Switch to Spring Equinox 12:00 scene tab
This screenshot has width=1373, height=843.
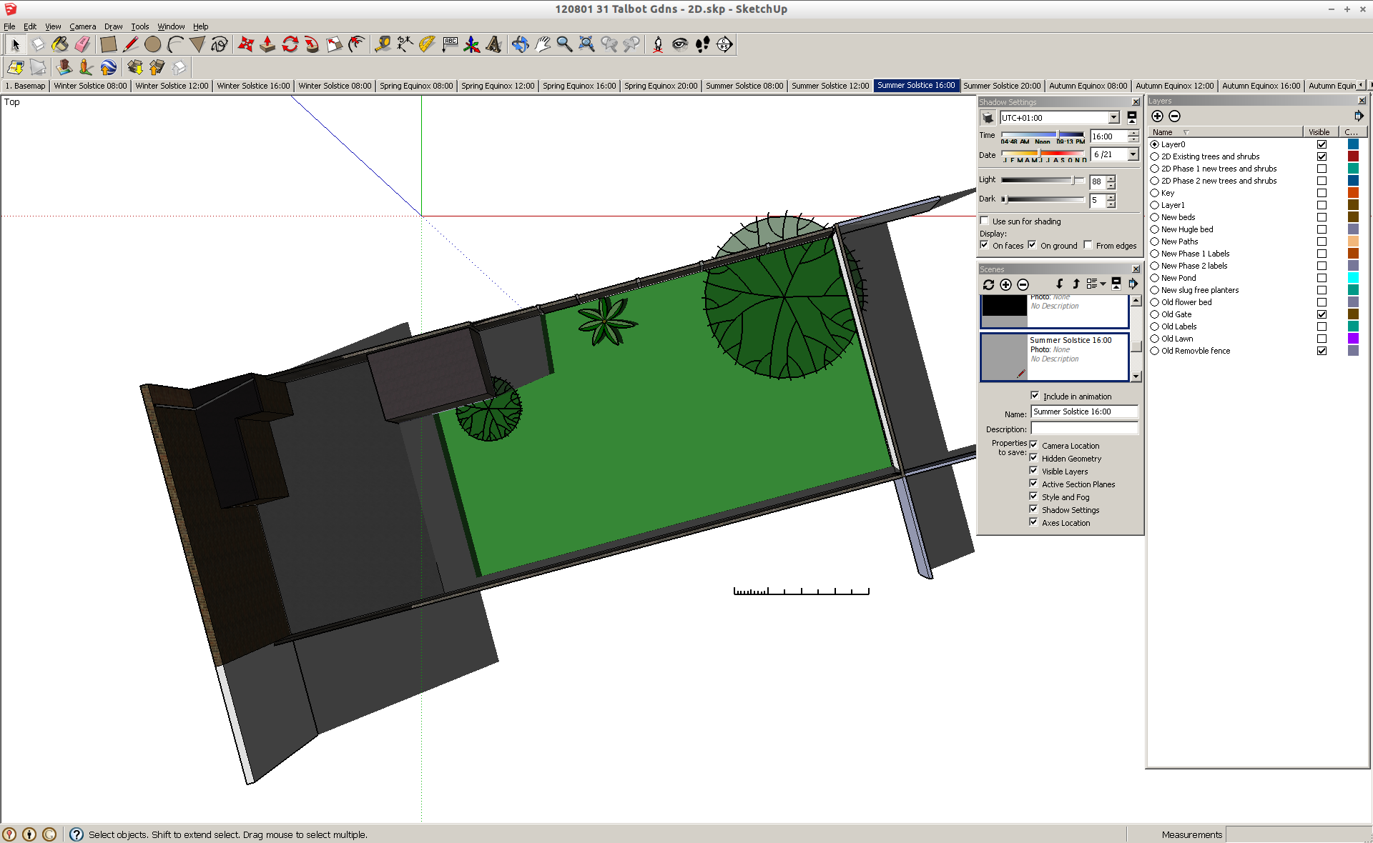[497, 86]
